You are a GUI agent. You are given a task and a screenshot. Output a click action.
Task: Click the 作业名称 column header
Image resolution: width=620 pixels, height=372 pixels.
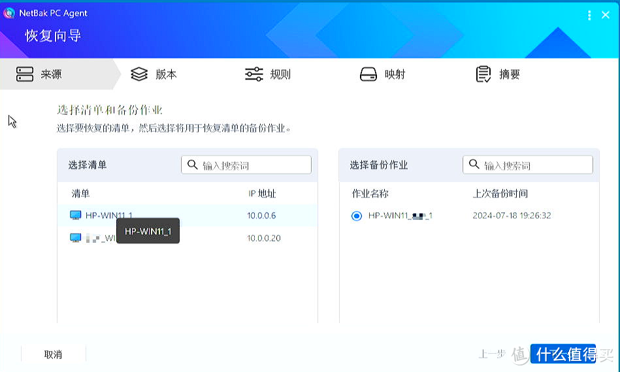370,193
